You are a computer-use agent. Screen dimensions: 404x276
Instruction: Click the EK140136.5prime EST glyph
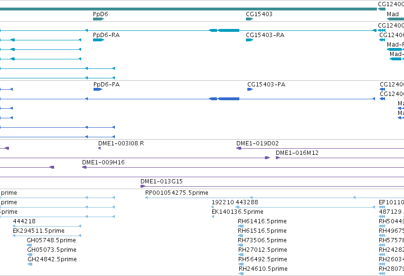pyautogui.click(x=213, y=217)
